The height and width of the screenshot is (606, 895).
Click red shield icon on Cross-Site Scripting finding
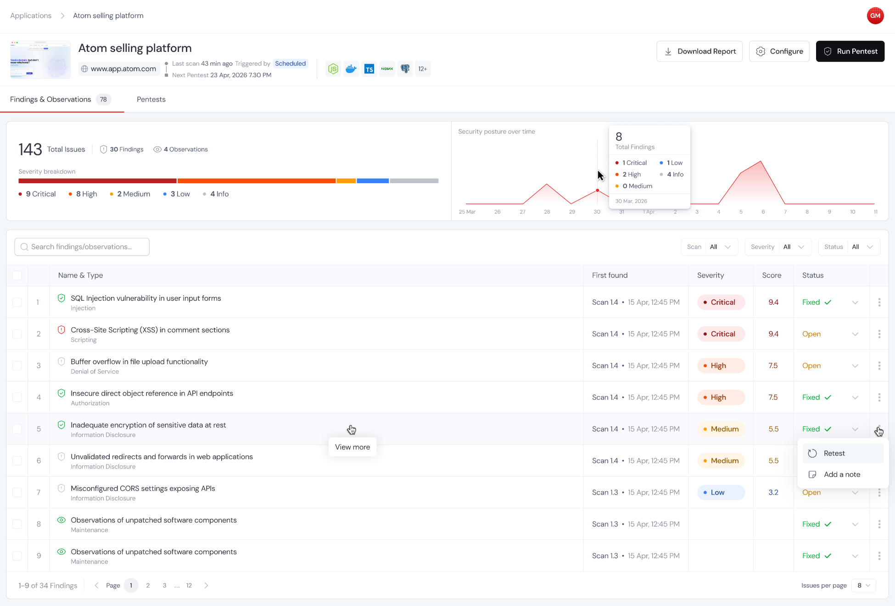click(x=61, y=330)
